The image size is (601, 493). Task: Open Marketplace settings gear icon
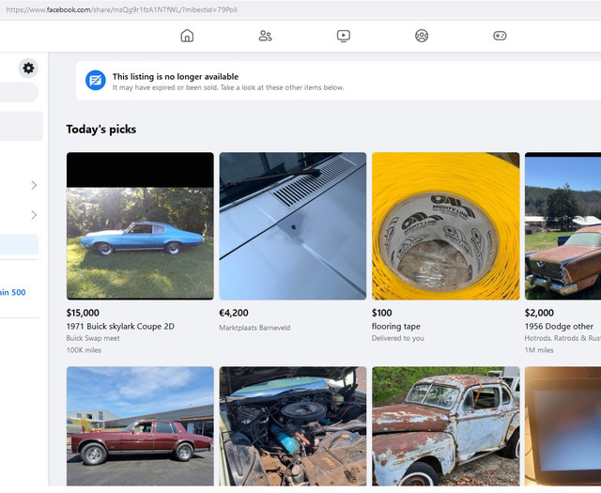coord(28,69)
